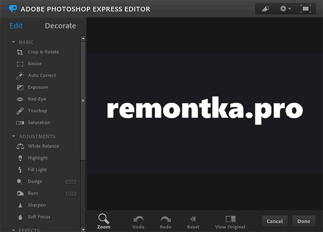Expand the EFFECTS section arrow
This screenshot has width=323, height=232.
pyautogui.click(x=13, y=230)
